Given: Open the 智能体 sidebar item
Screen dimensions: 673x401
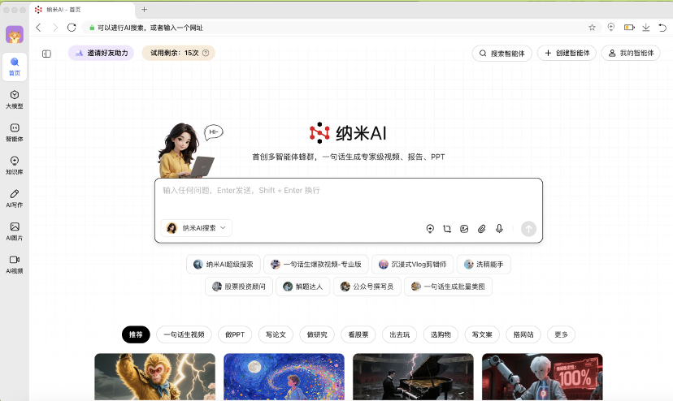Looking at the screenshot, I should point(15,132).
